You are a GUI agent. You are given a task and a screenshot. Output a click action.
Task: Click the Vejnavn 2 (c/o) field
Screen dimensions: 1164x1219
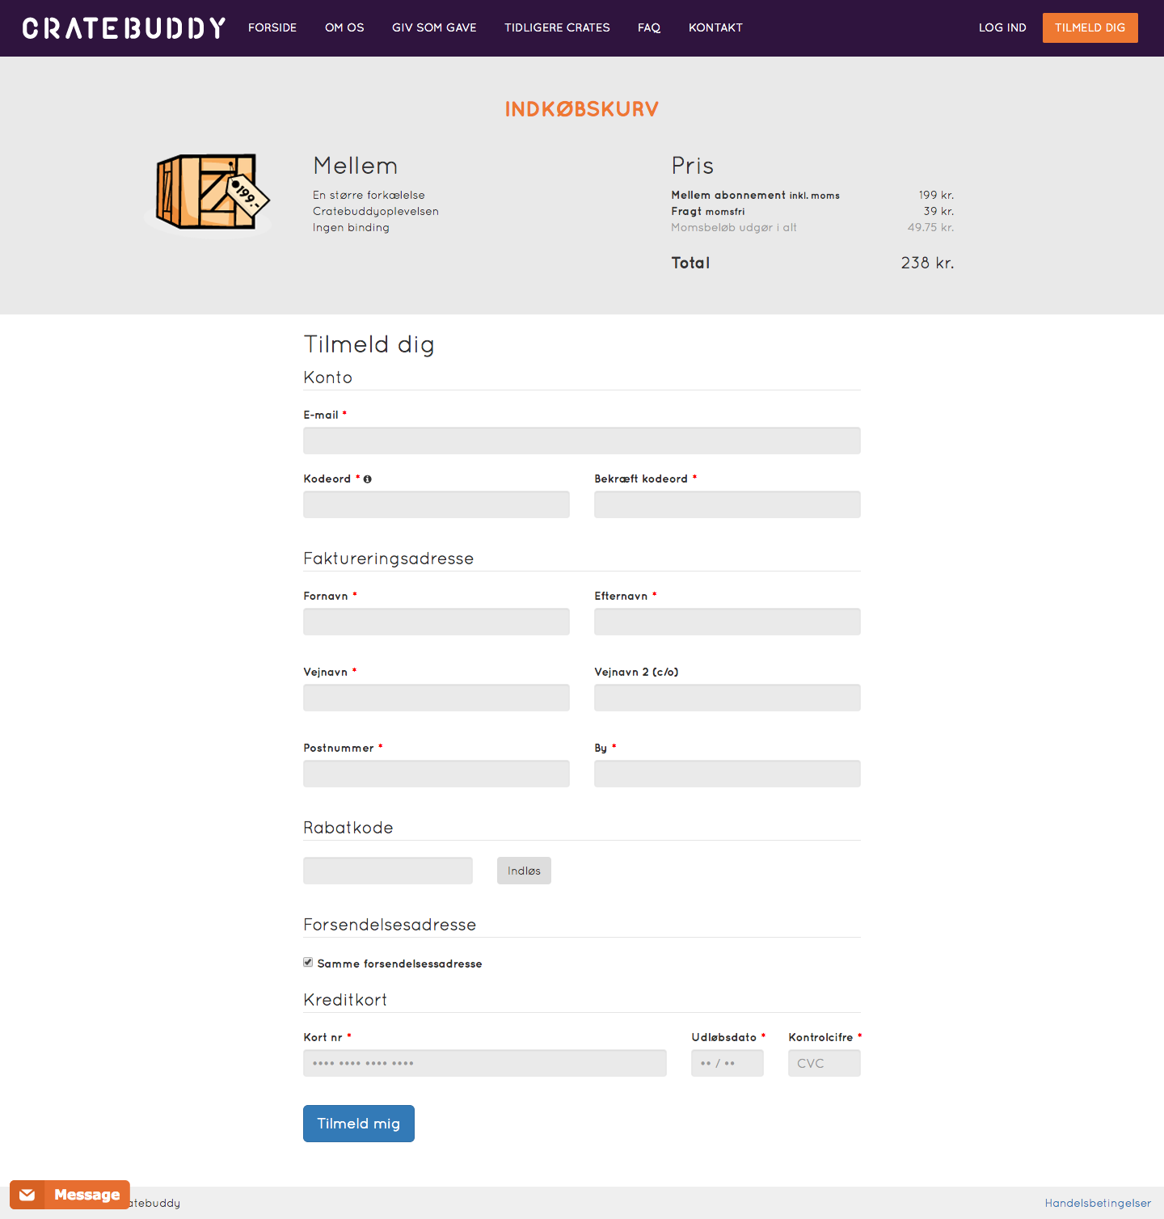(x=727, y=698)
